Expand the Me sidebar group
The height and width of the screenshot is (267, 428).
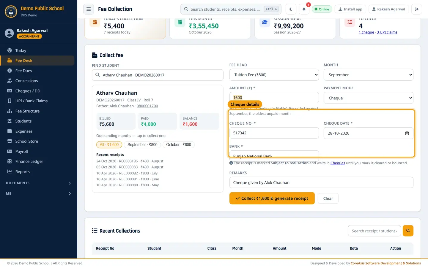click(39, 193)
